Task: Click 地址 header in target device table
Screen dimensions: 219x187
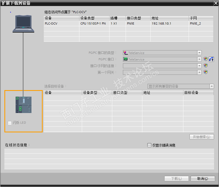Action: pyautogui.click(x=163, y=93)
